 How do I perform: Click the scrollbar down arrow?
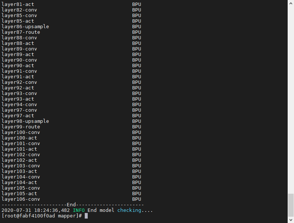click(x=291, y=220)
